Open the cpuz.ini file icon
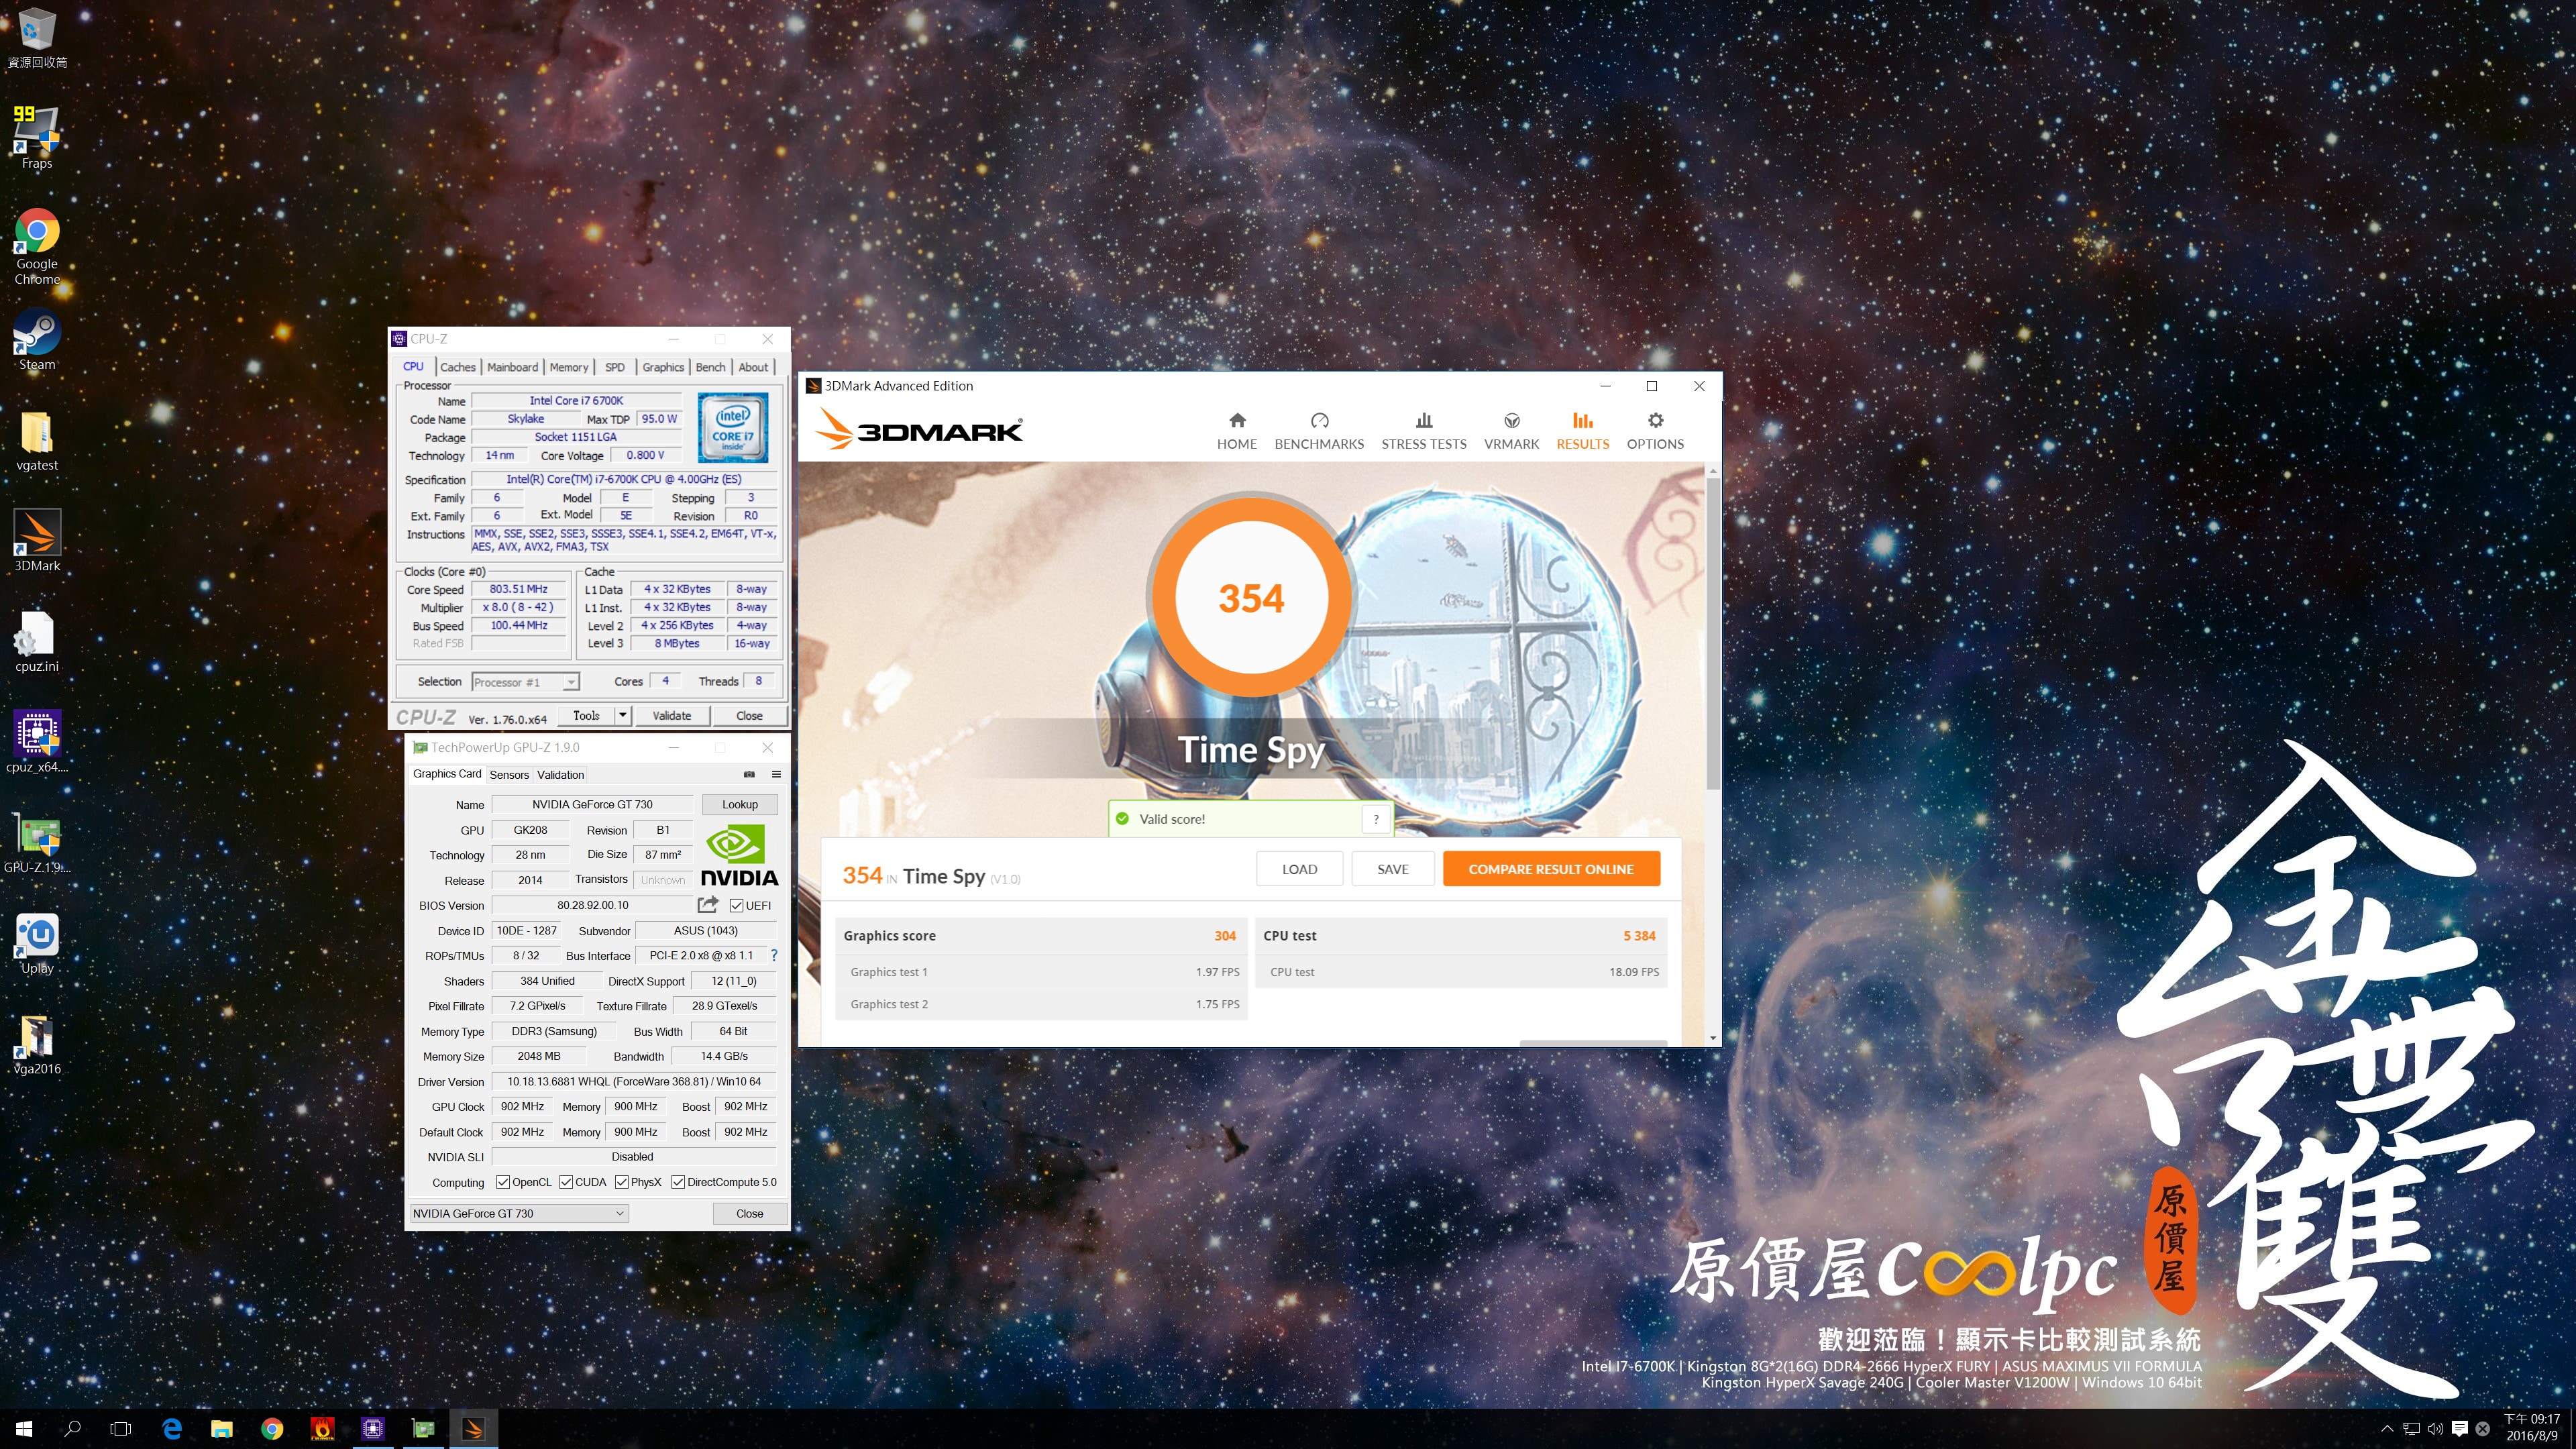Viewport: 2576px width, 1449px height. pyautogui.click(x=37, y=642)
